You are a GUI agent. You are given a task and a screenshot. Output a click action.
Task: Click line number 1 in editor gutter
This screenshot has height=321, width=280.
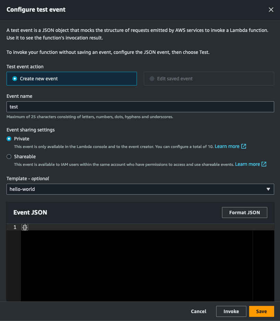15,227
